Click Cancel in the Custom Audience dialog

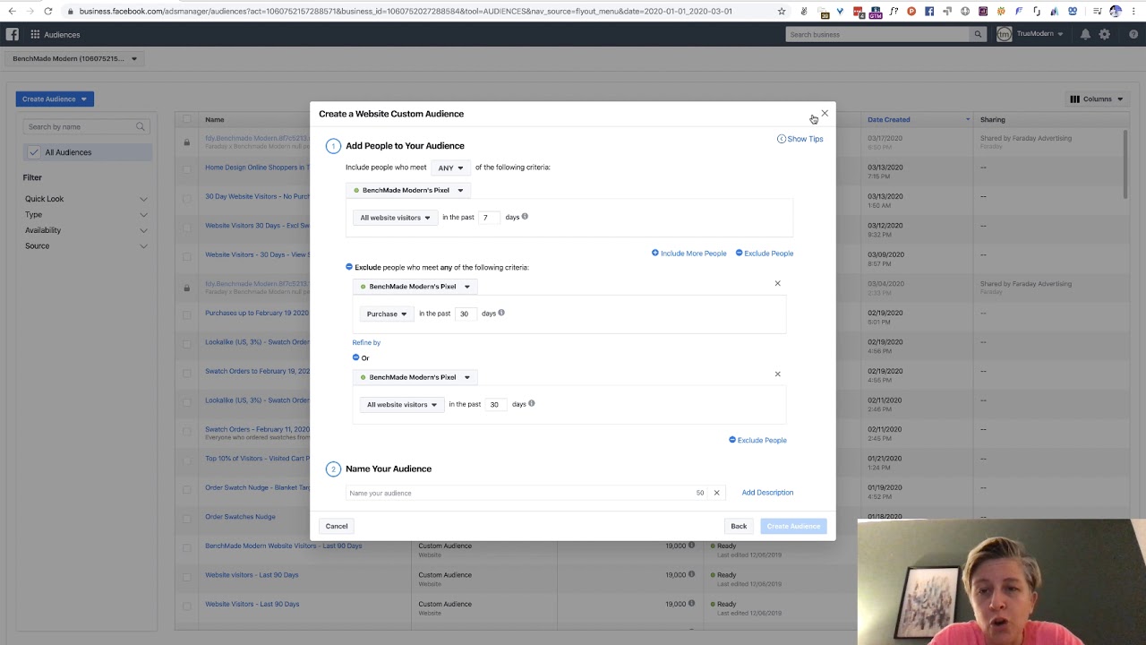337,526
